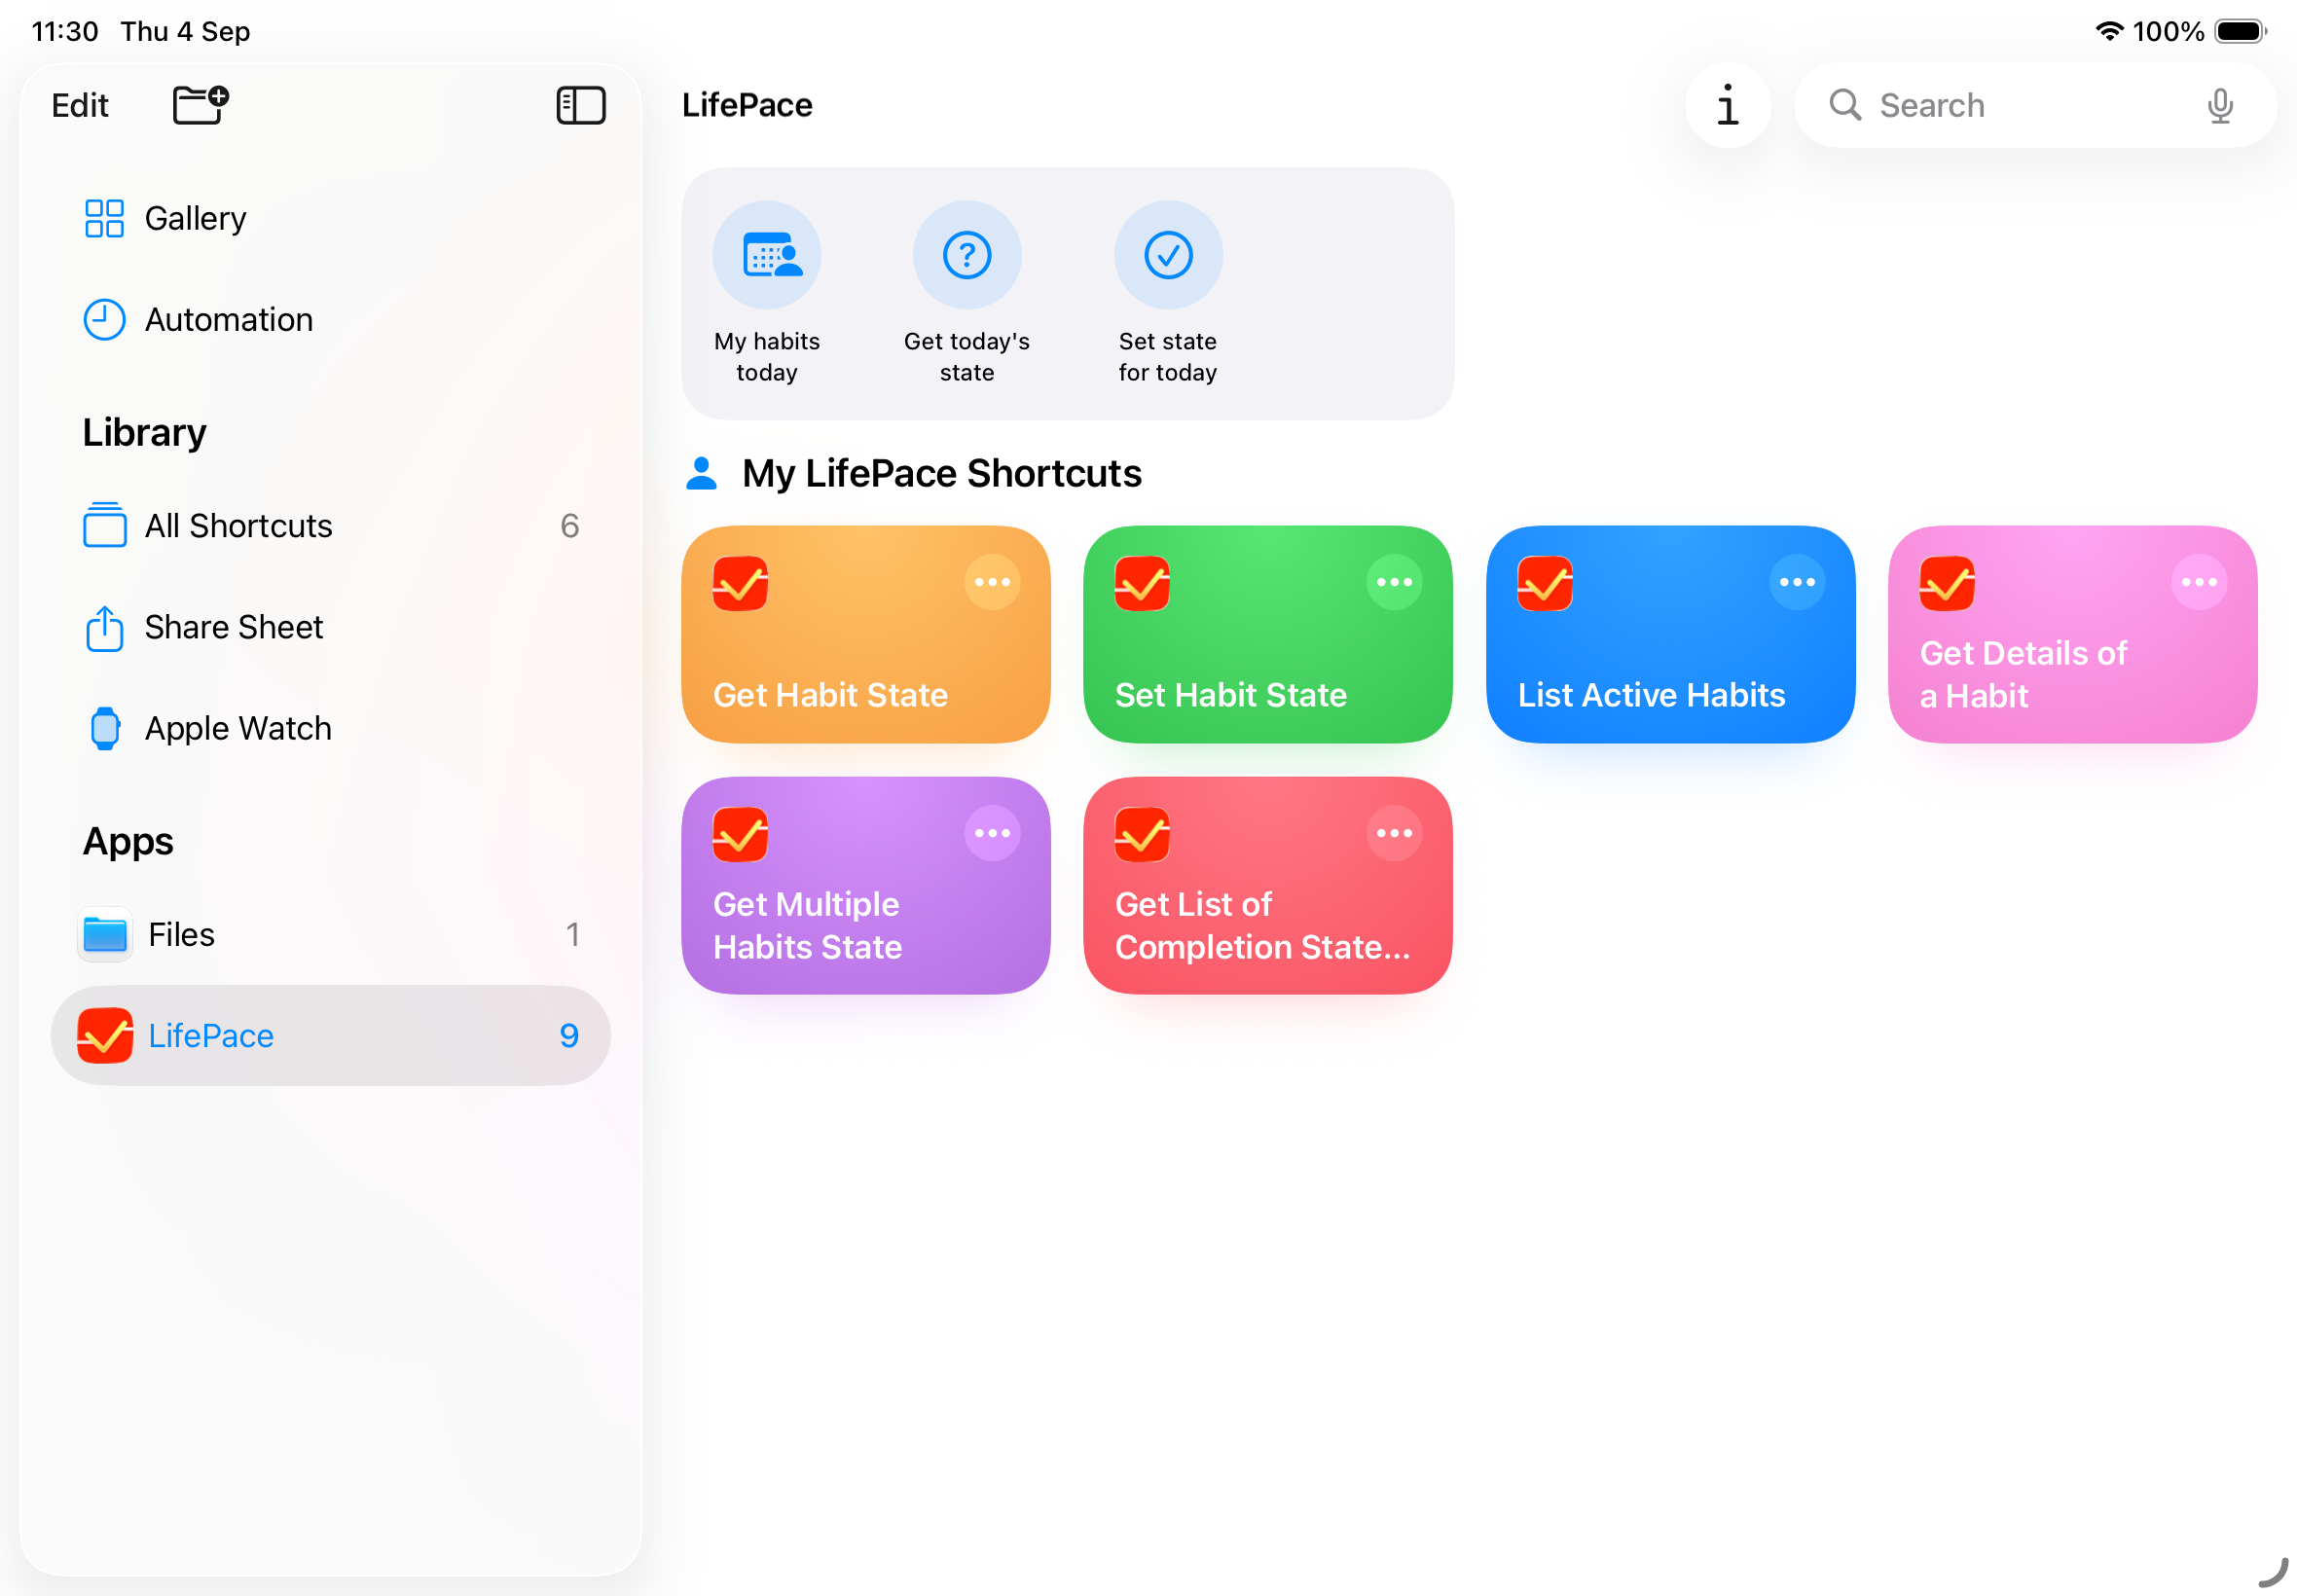2297x1596 pixels.
Task: Tap the search magnifier icon
Action: 1845,105
